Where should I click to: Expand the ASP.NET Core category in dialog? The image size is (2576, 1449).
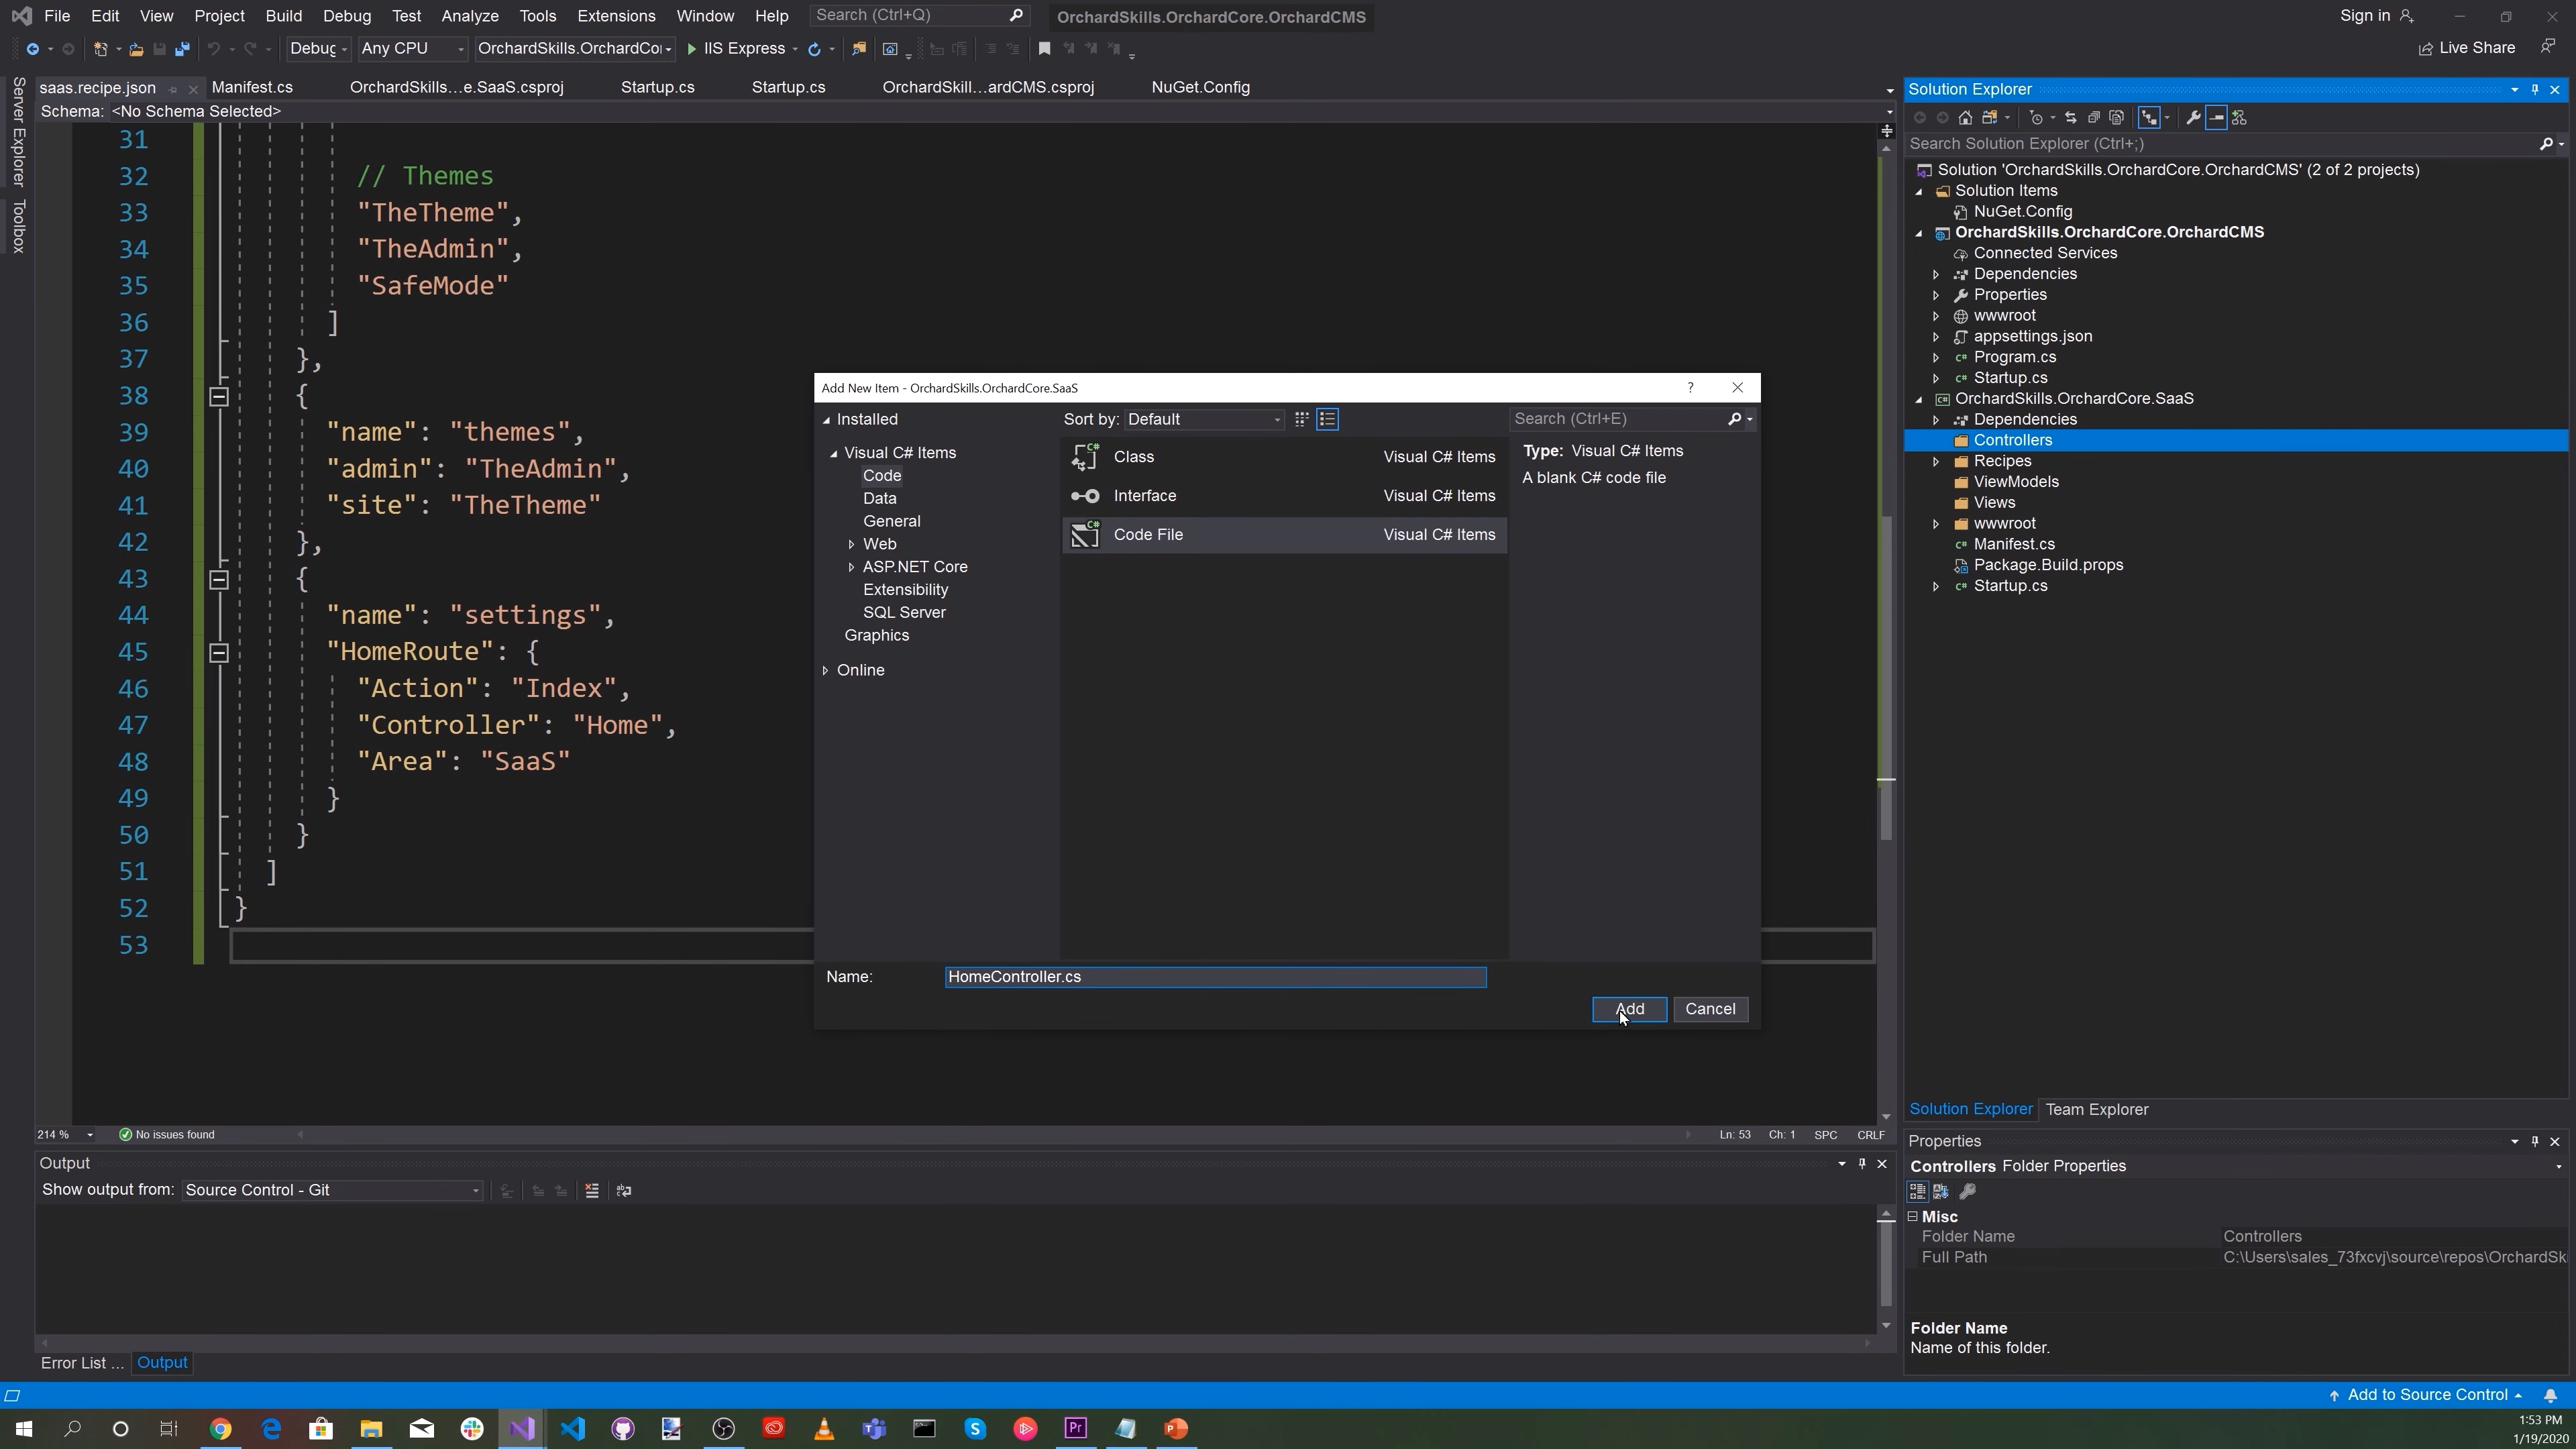click(851, 568)
